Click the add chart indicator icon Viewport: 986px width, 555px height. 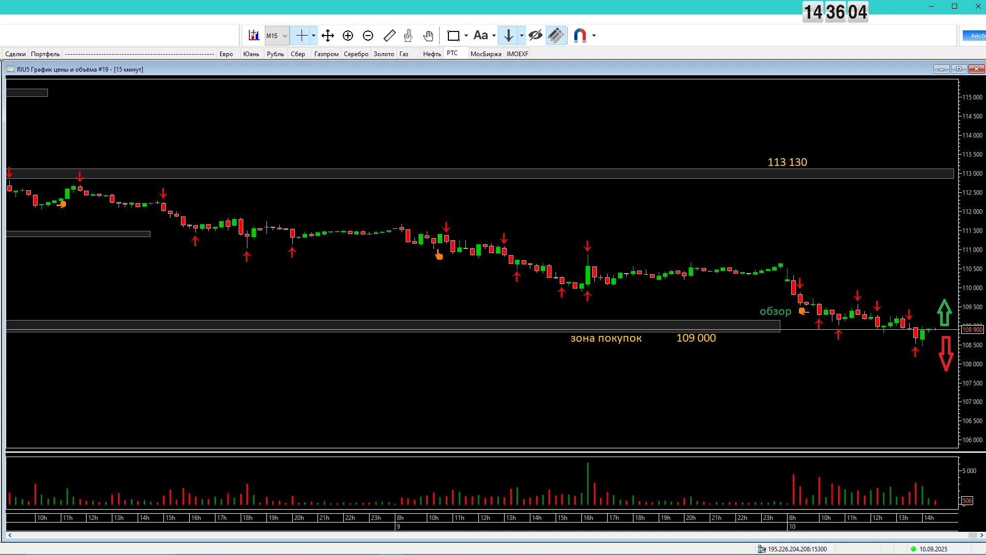[x=254, y=36]
